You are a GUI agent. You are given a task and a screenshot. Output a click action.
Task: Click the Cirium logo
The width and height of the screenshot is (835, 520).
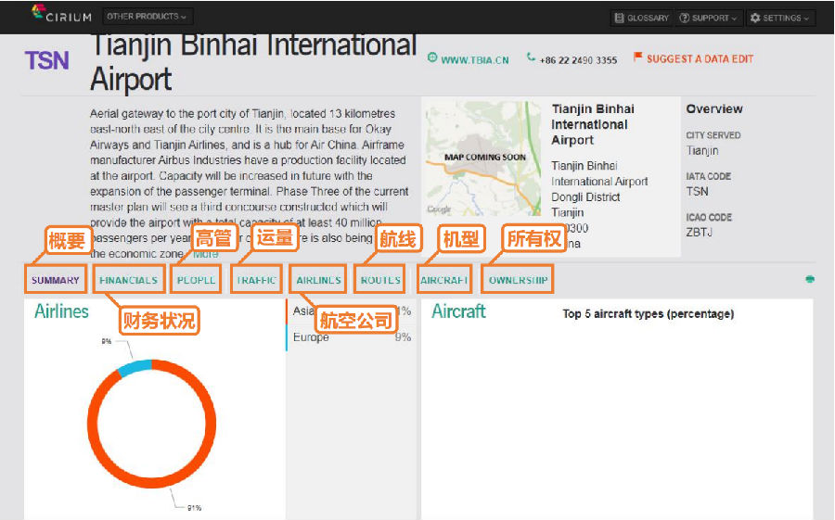click(61, 15)
